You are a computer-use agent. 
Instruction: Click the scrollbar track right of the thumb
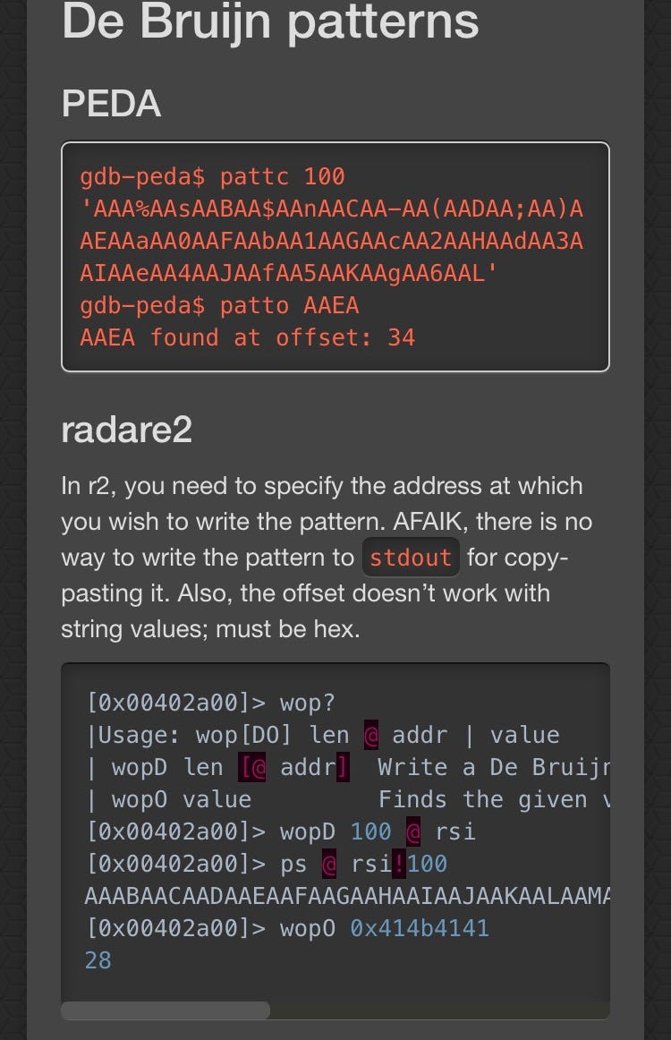[x=438, y=1010]
